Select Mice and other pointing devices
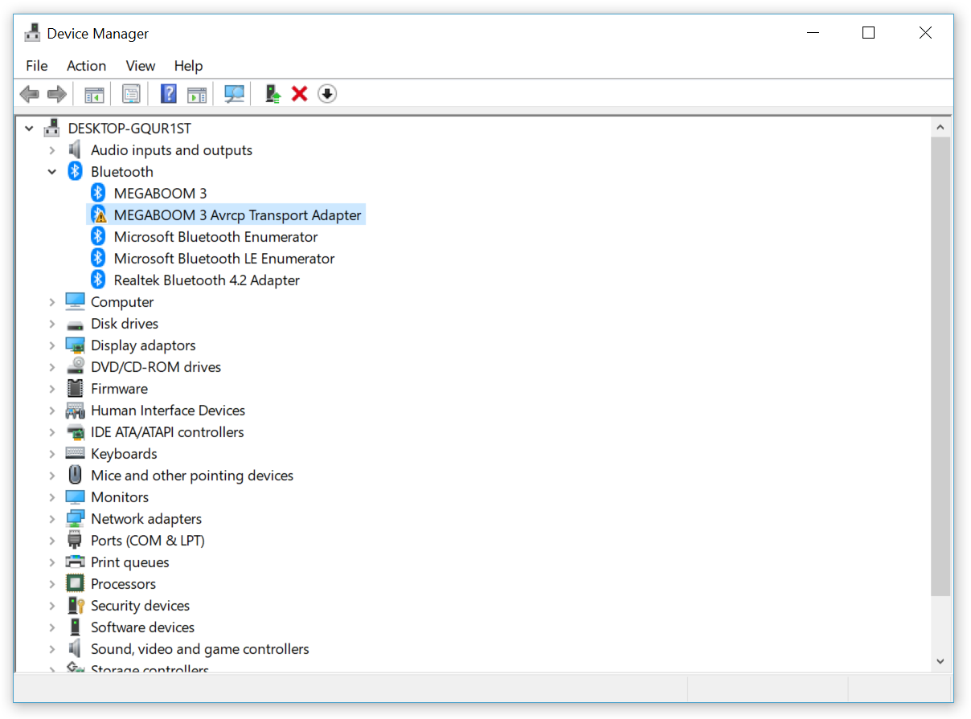The image size is (971, 719). pyautogui.click(x=192, y=476)
